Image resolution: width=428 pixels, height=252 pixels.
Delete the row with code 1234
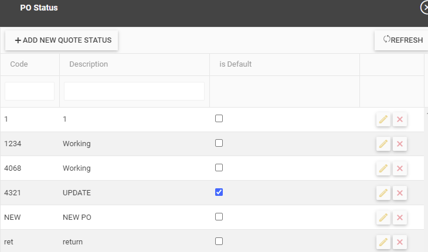[x=400, y=144]
